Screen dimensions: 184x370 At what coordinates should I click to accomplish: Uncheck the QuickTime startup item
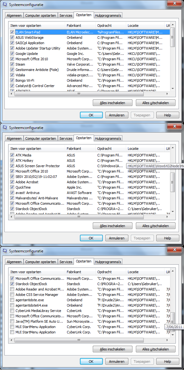[12, 187]
